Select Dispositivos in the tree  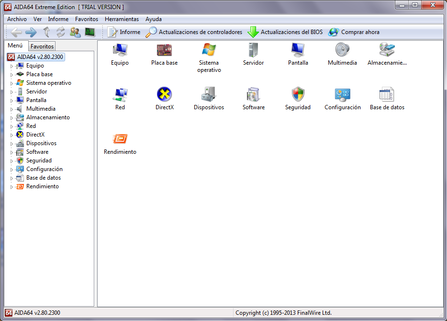pyautogui.click(x=41, y=143)
